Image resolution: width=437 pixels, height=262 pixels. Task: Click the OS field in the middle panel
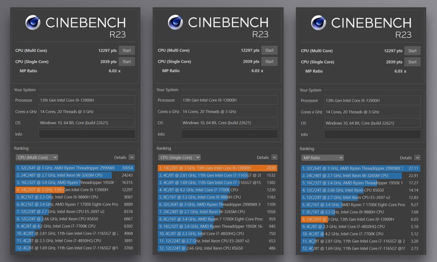click(229, 123)
